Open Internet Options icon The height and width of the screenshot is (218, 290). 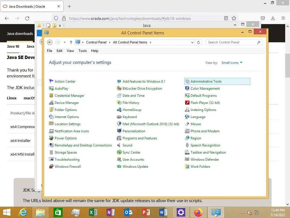coord(51,117)
